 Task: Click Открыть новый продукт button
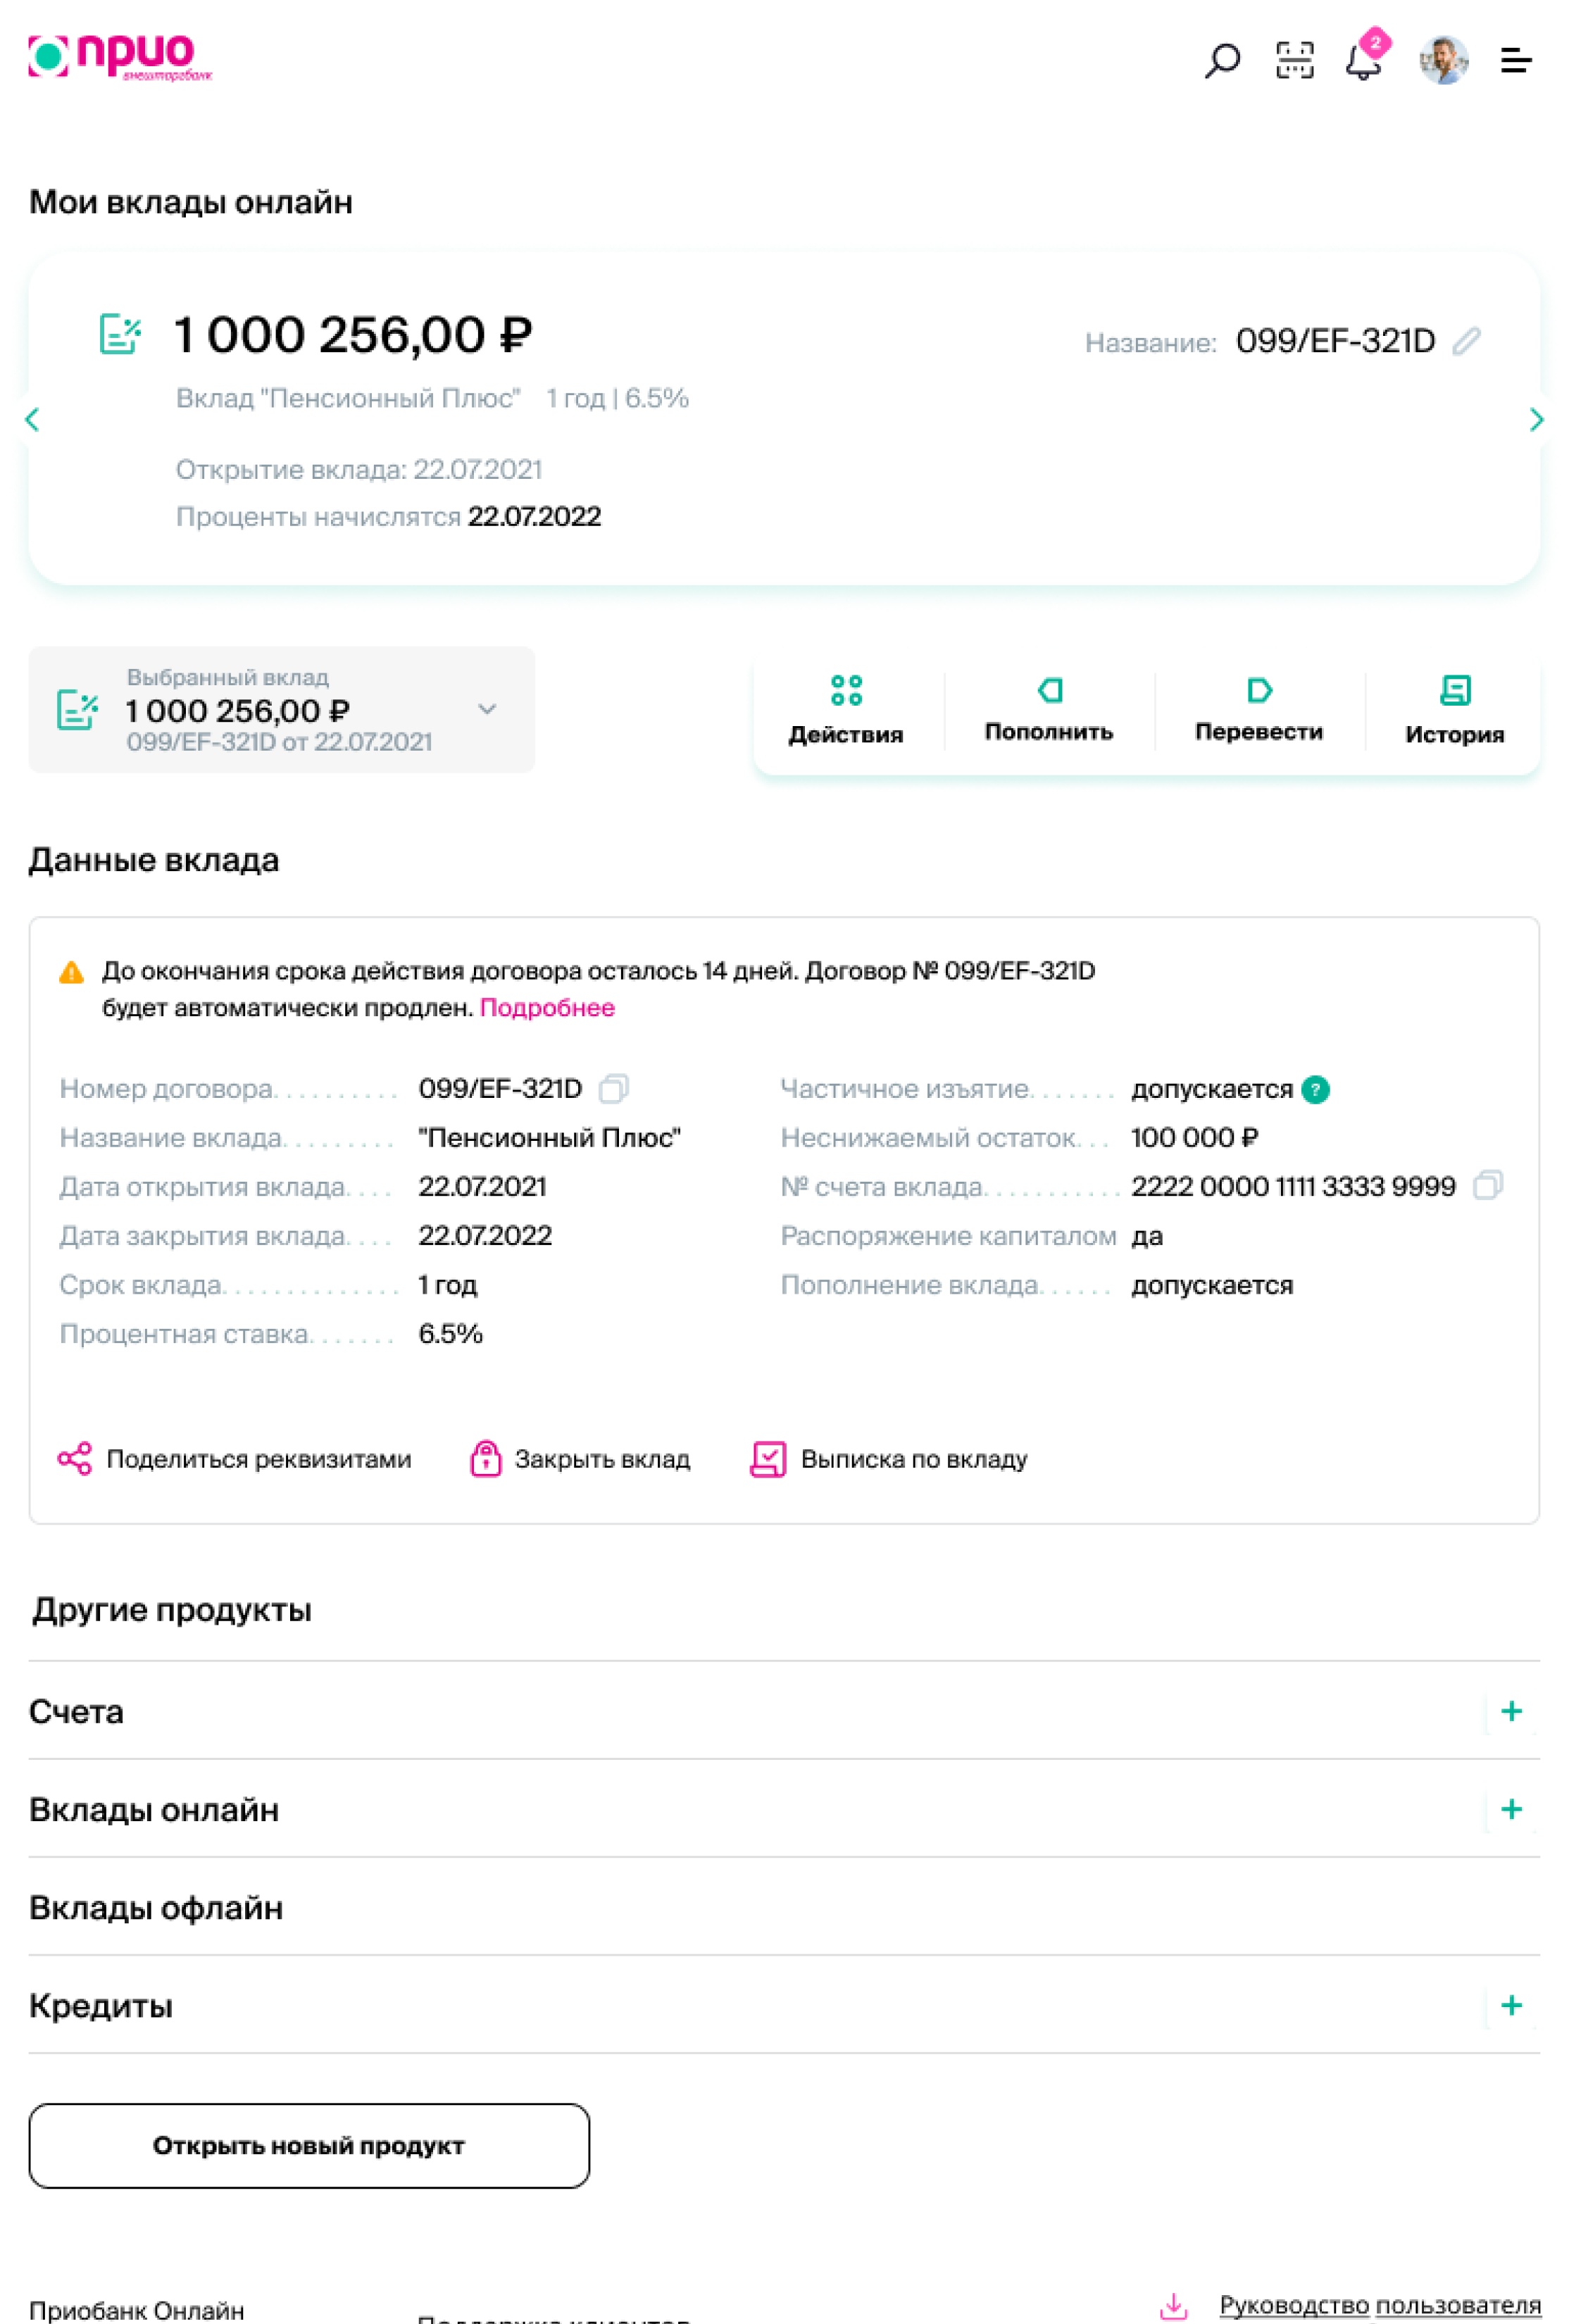click(309, 2145)
